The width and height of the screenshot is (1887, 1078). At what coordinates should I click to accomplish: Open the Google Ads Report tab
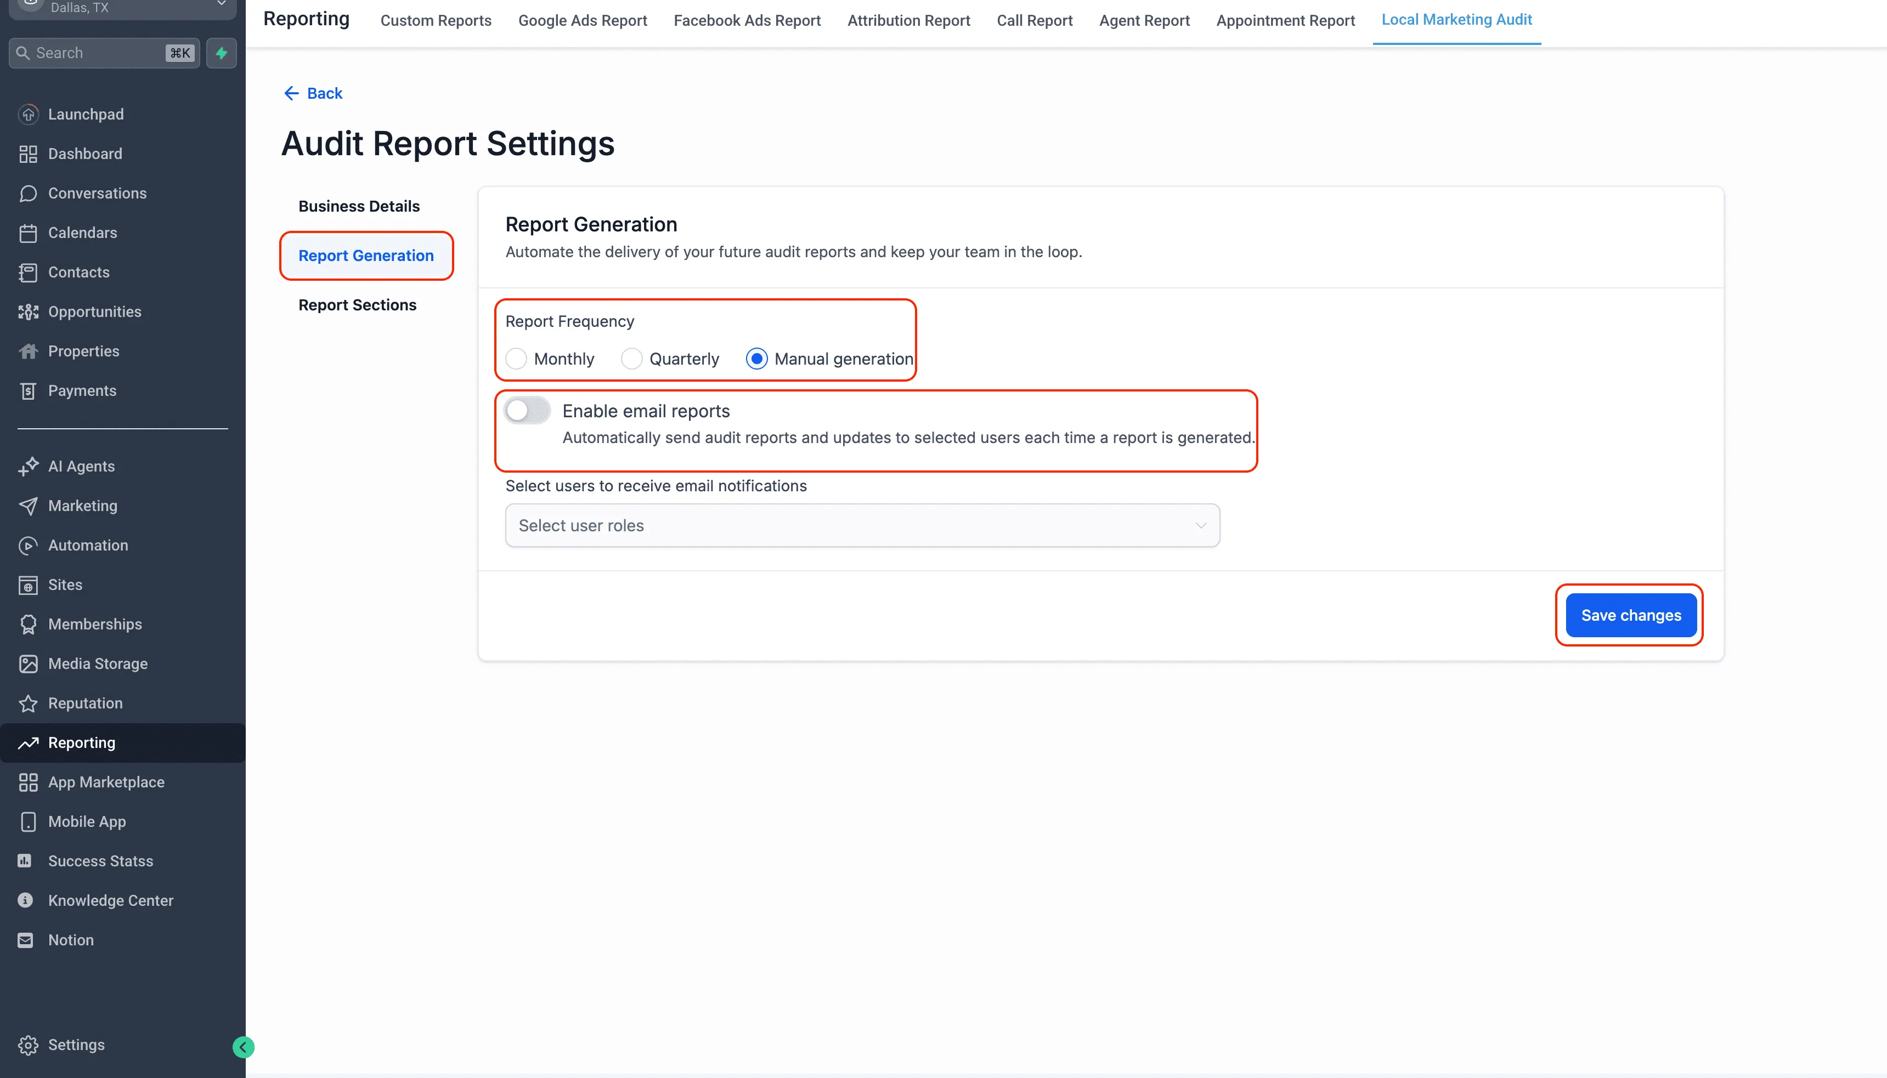(582, 20)
